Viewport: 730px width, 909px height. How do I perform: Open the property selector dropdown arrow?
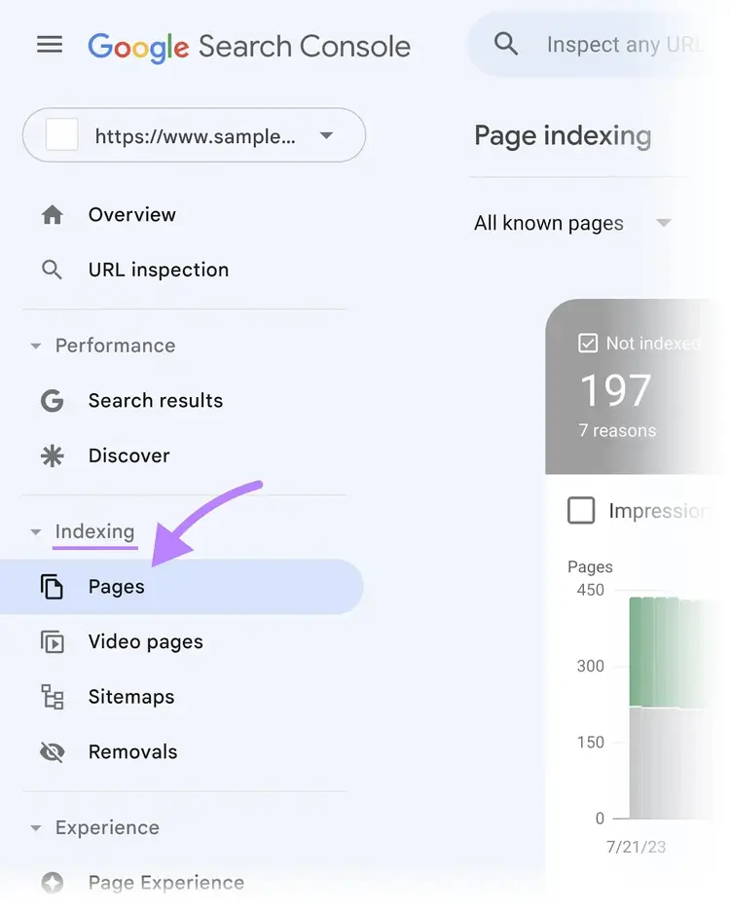pyautogui.click(x=326, y=135)
